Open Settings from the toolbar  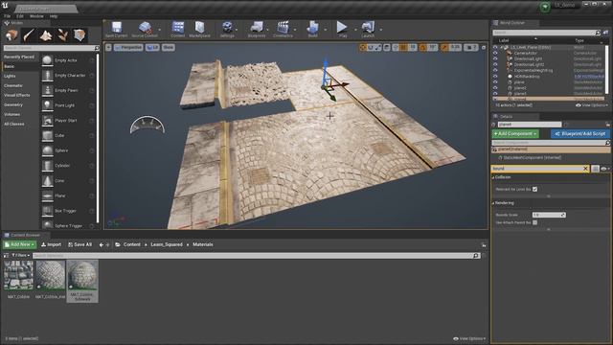coord(227,30)
